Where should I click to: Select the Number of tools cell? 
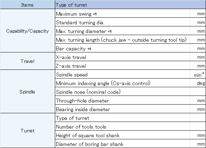[x=122, y=126]
